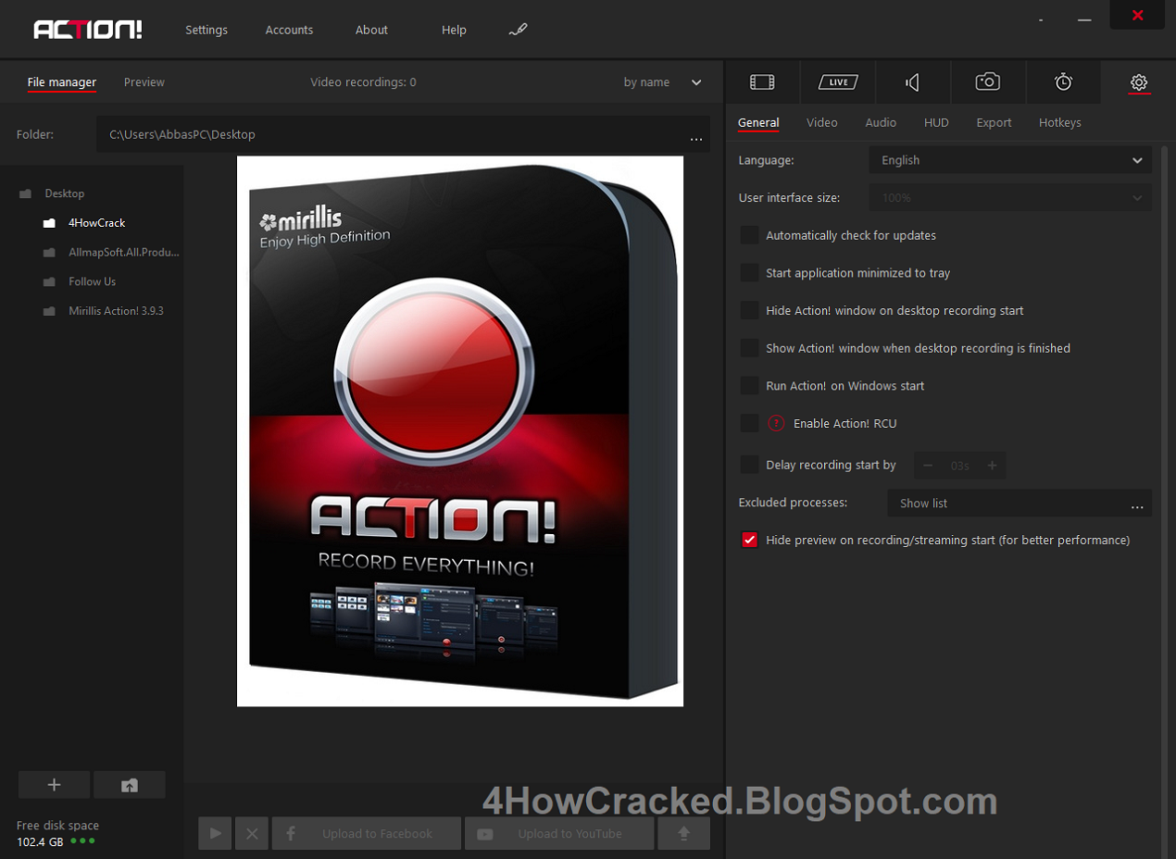Select the screenshot camera icon
1176x859 pixels.
point(988,82)
